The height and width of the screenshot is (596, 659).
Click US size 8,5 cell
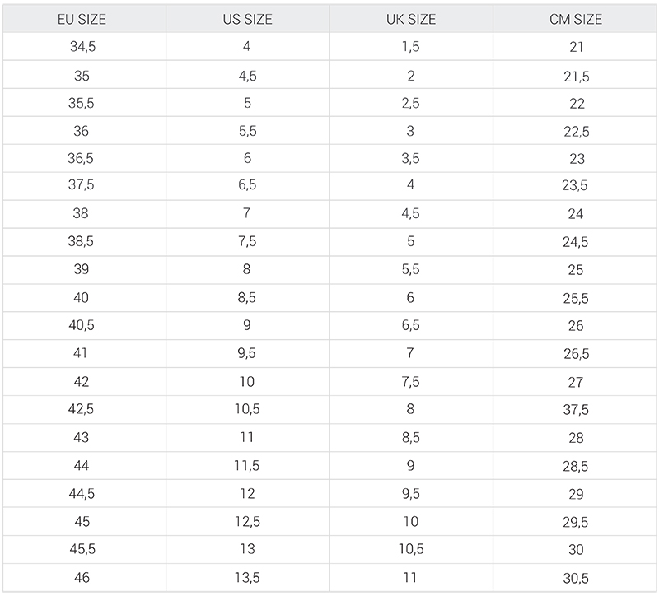coord(248,298)
